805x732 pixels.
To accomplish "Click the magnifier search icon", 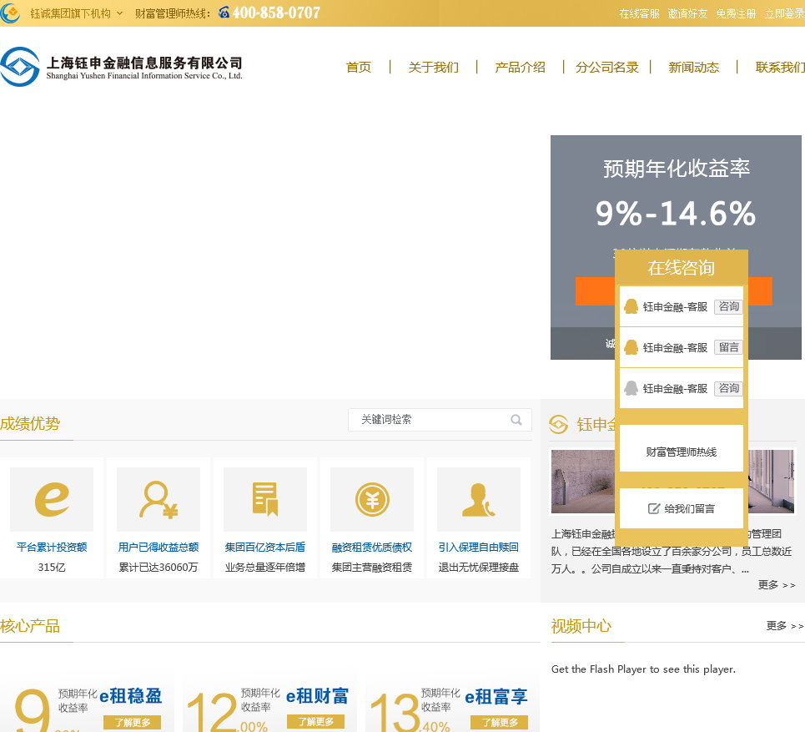I will click(516, 420).
